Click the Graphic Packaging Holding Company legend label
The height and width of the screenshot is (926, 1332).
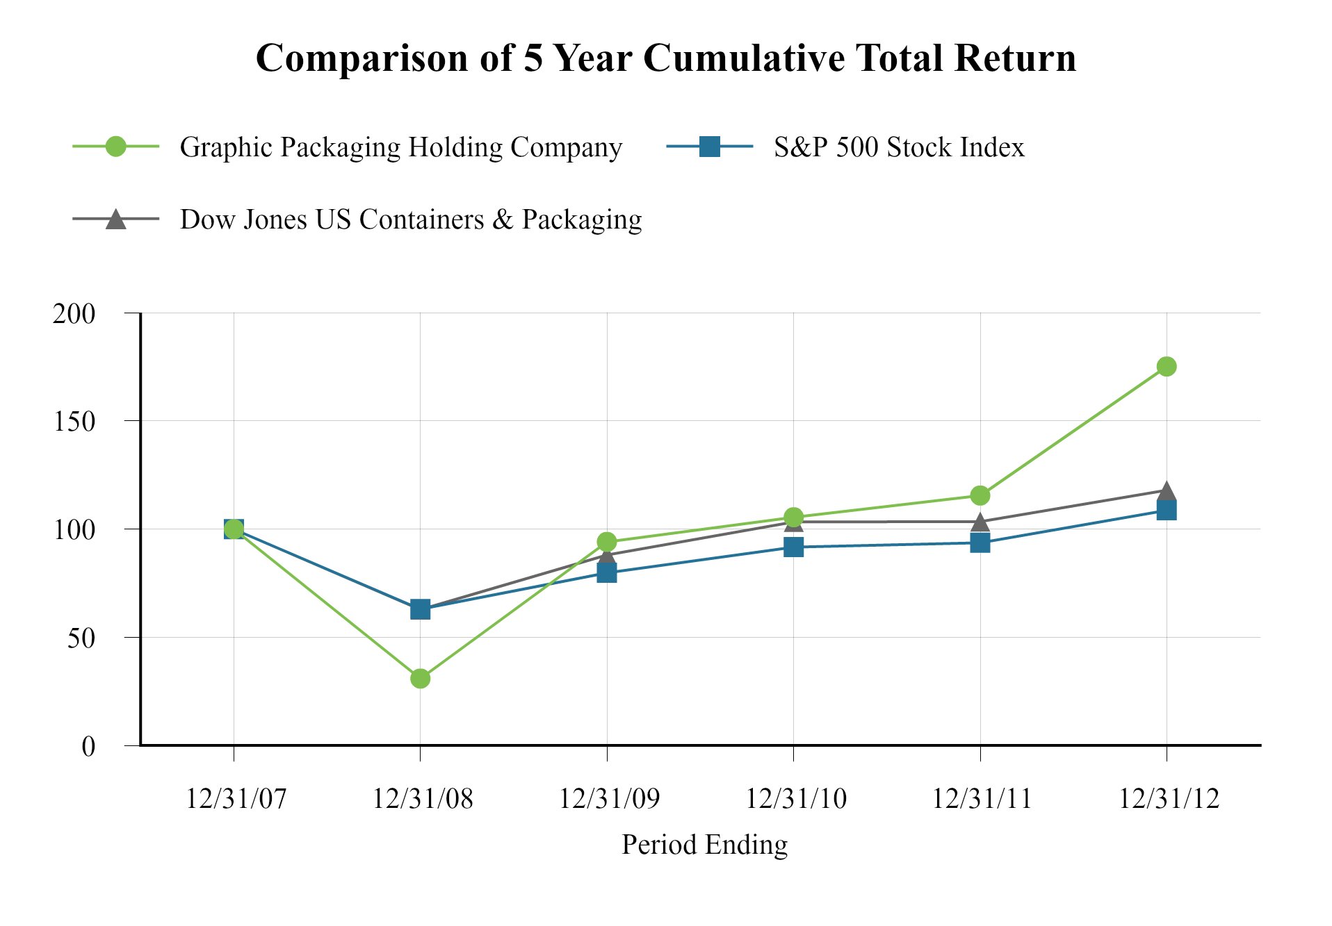(400, 147)
